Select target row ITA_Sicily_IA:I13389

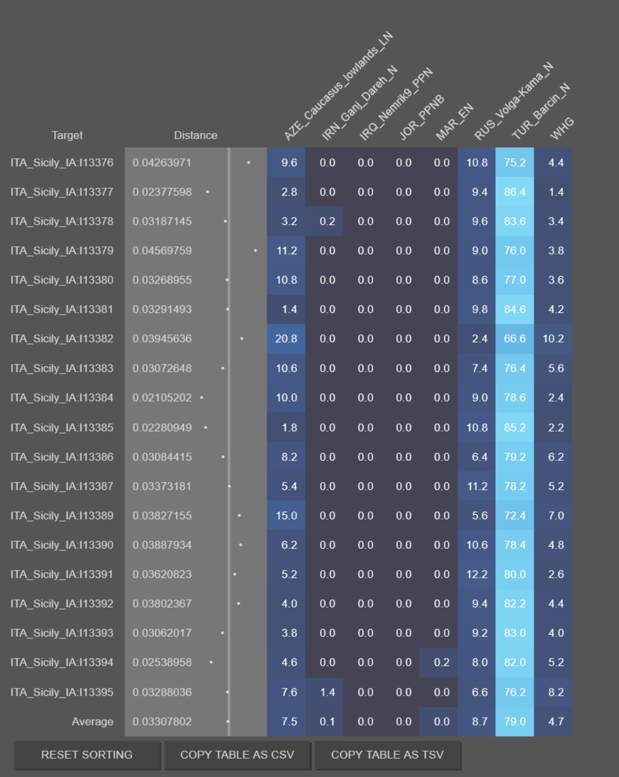[62, 516]
